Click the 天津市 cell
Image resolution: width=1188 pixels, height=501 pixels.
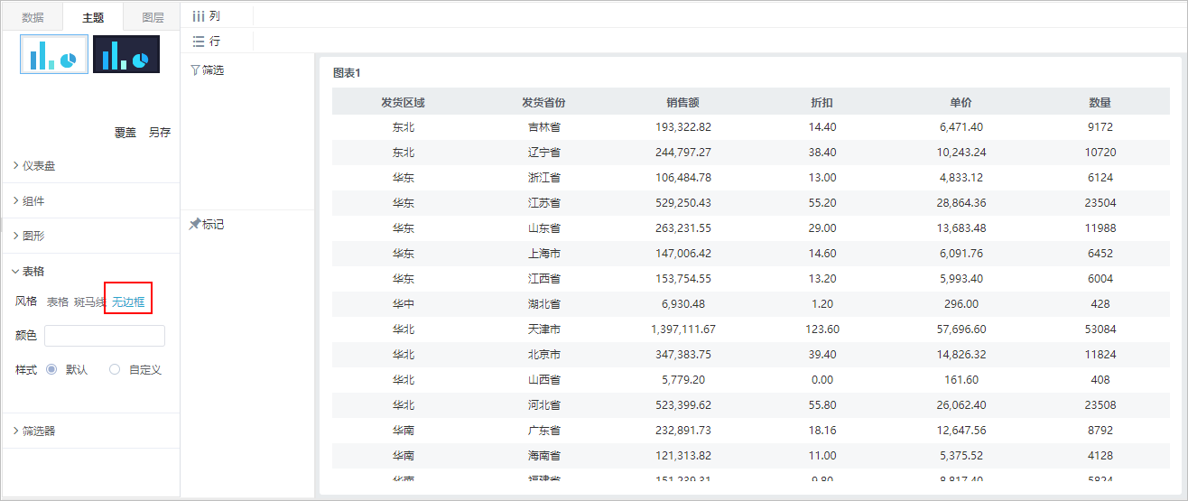click(x=544, y=329)
